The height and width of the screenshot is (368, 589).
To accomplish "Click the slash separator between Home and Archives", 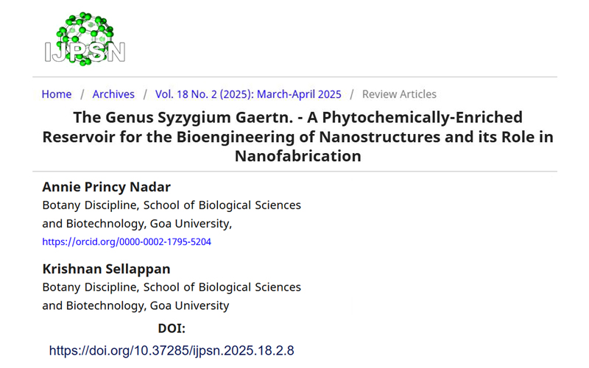I will pos(82,94).
